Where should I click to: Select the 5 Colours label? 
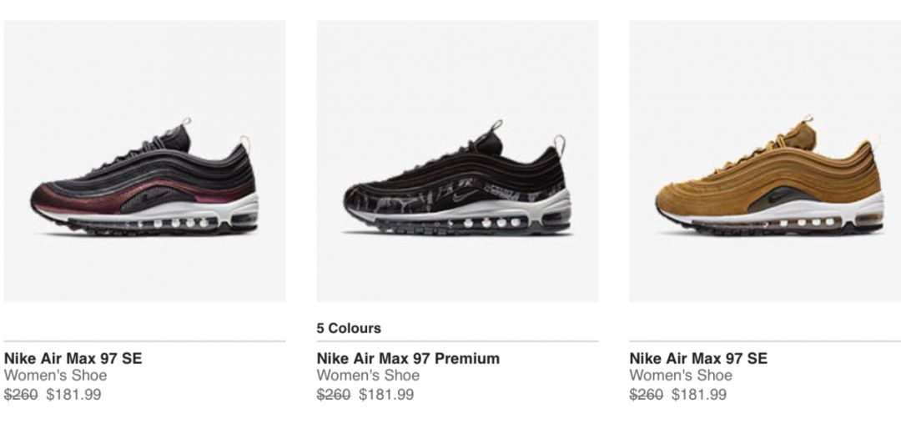pyautogui.click(x=349, y=328)
